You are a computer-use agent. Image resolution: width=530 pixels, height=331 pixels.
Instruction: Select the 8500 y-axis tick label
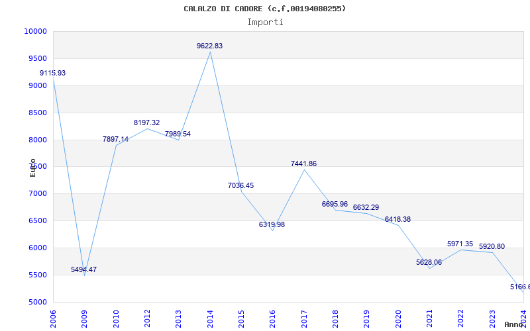click(x=37, y=113)
